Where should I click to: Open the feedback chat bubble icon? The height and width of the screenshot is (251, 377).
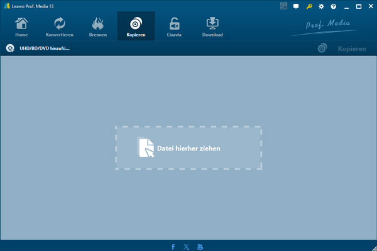coord(296,6)
